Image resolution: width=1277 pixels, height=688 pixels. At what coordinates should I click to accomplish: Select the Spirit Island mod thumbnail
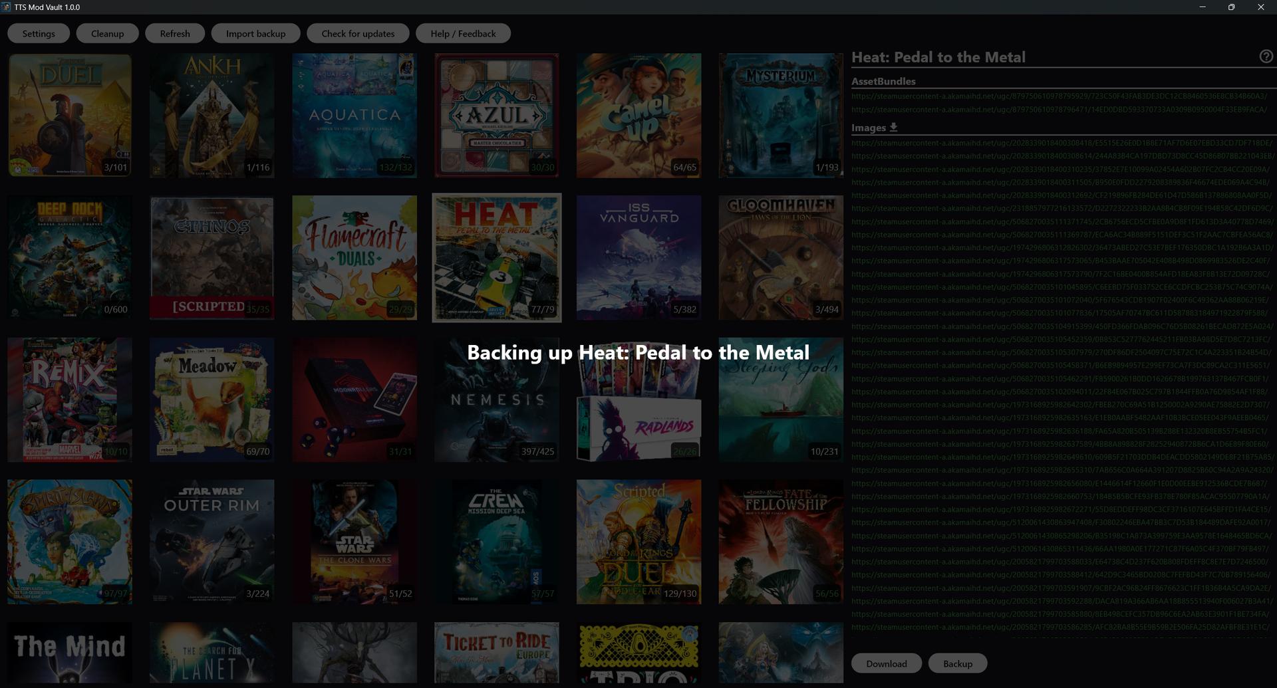[x=70, y=542]
